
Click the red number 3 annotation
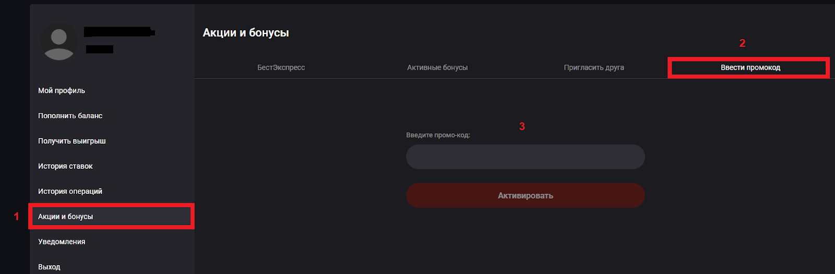click(522, 127)
